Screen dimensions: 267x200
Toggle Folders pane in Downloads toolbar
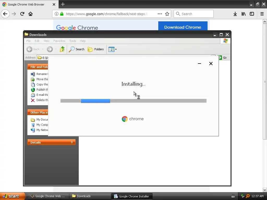point(95,49)
